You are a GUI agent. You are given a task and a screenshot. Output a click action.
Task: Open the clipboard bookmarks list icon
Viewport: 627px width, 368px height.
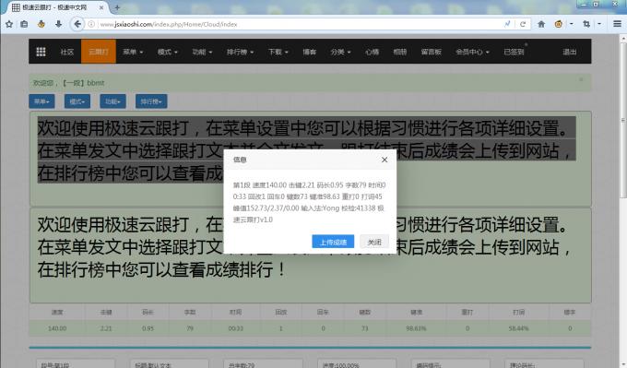click(x=24, y=24)
